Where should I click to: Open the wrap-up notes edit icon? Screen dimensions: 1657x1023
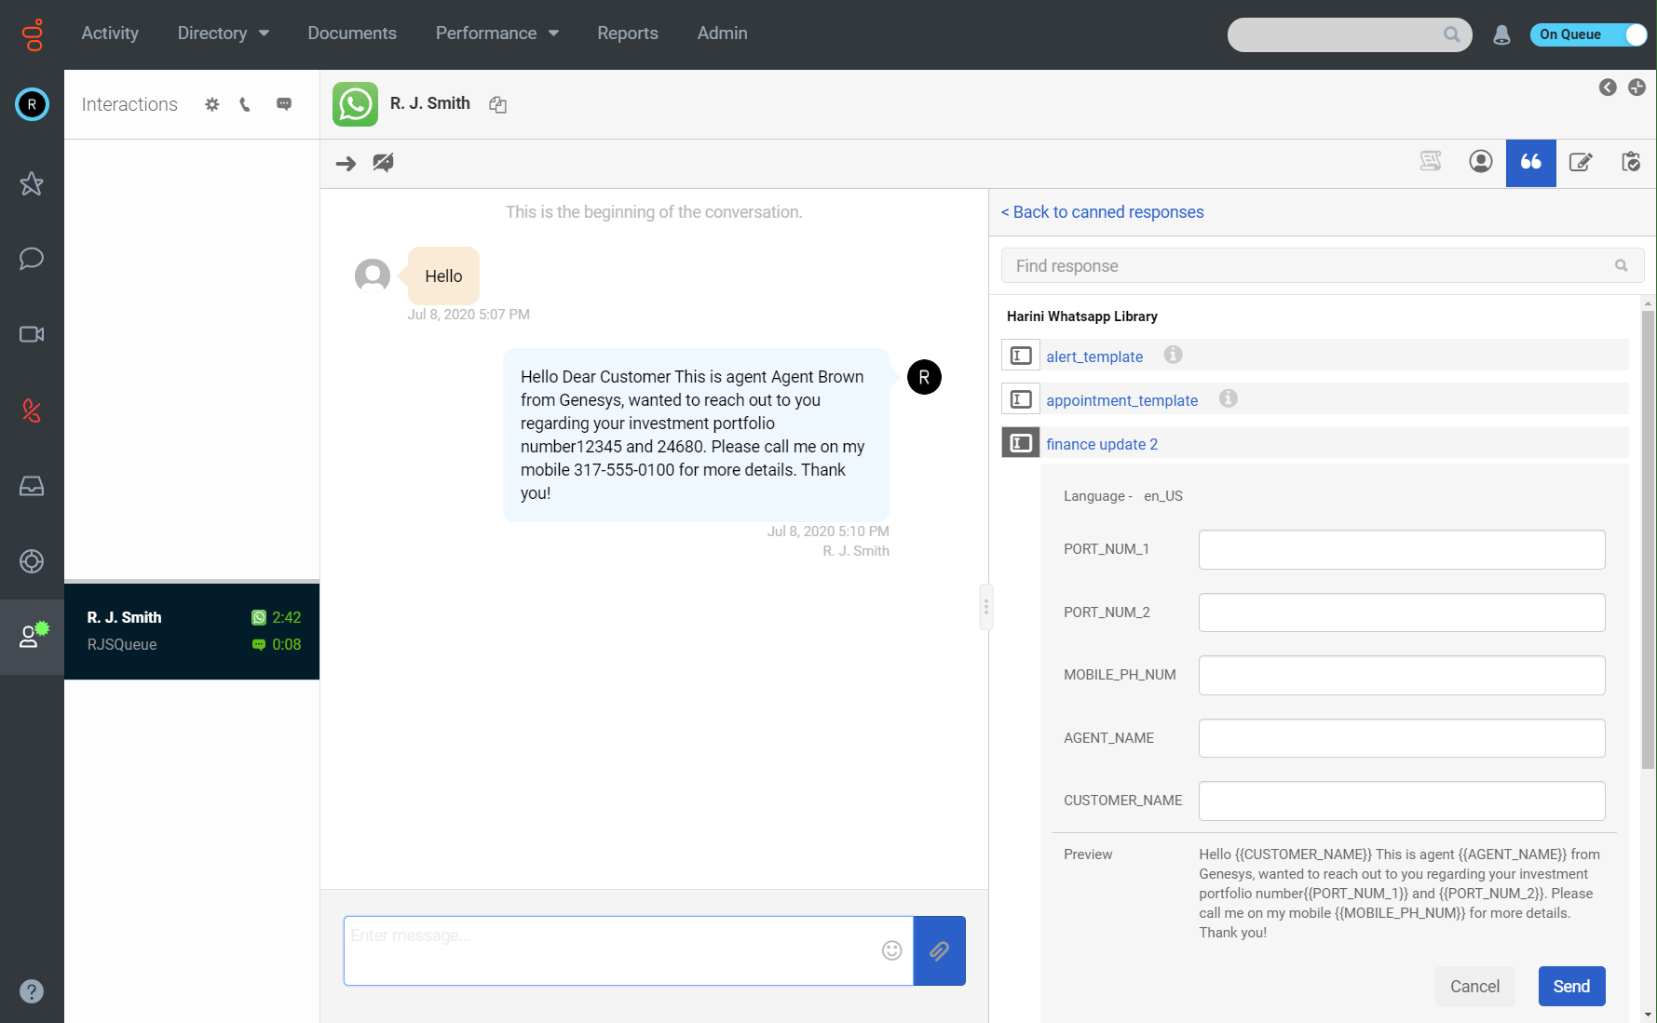1581,163
